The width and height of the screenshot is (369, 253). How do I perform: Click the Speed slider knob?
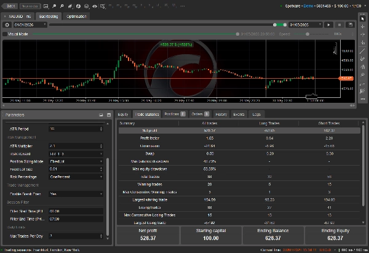(307, 34)
